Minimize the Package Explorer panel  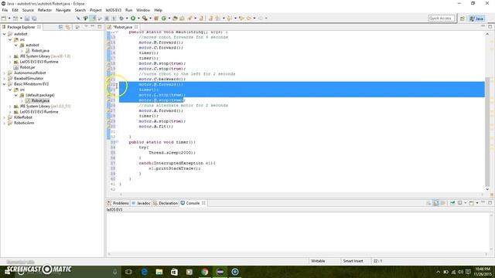tap(93, 27)
